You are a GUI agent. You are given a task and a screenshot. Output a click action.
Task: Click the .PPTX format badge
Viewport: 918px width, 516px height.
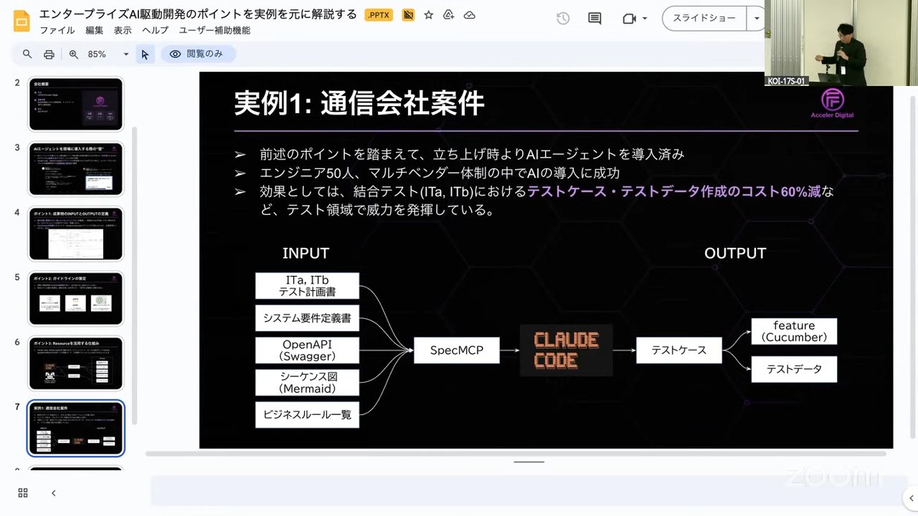click(378, 15)
